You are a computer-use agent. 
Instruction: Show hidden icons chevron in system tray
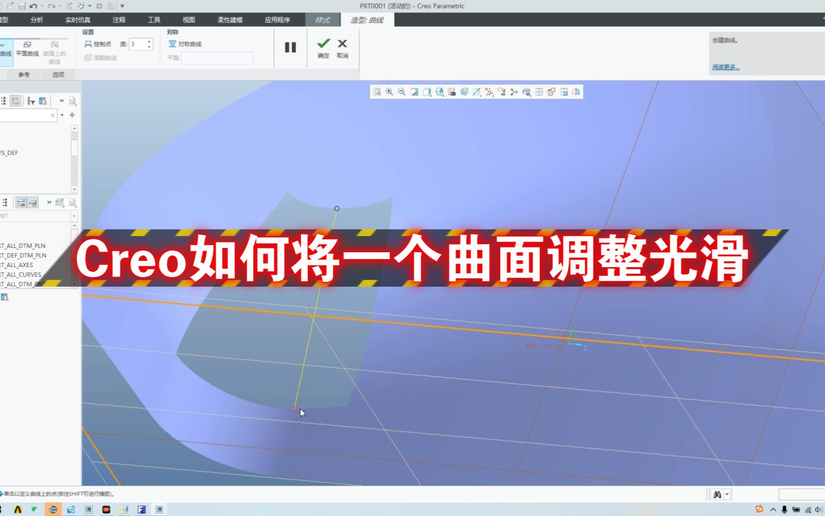pos(773,510)
